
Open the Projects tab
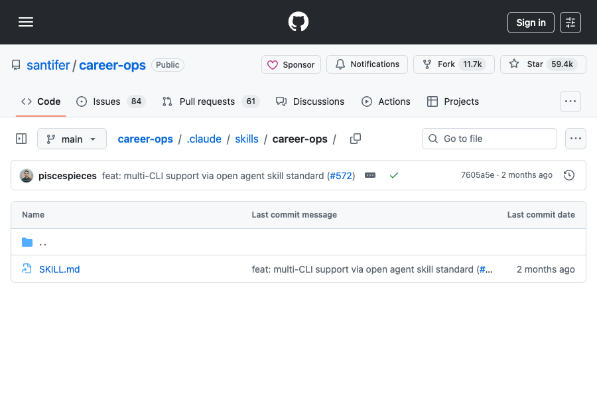pyautogui.click(x=453, y=101)
